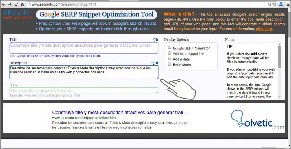
Task: Click the Notes panel scrollbar thumb
Action: [279, 57]
